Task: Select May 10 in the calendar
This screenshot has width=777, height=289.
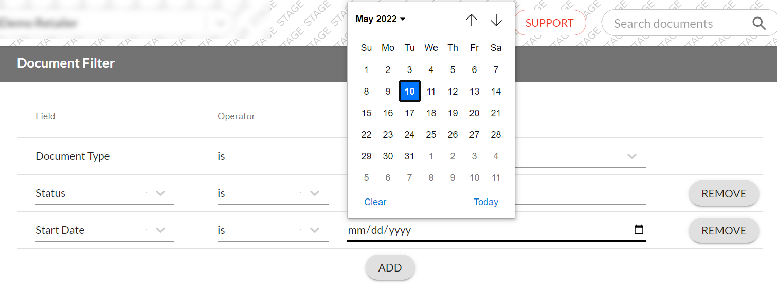Action: [409, 92]
